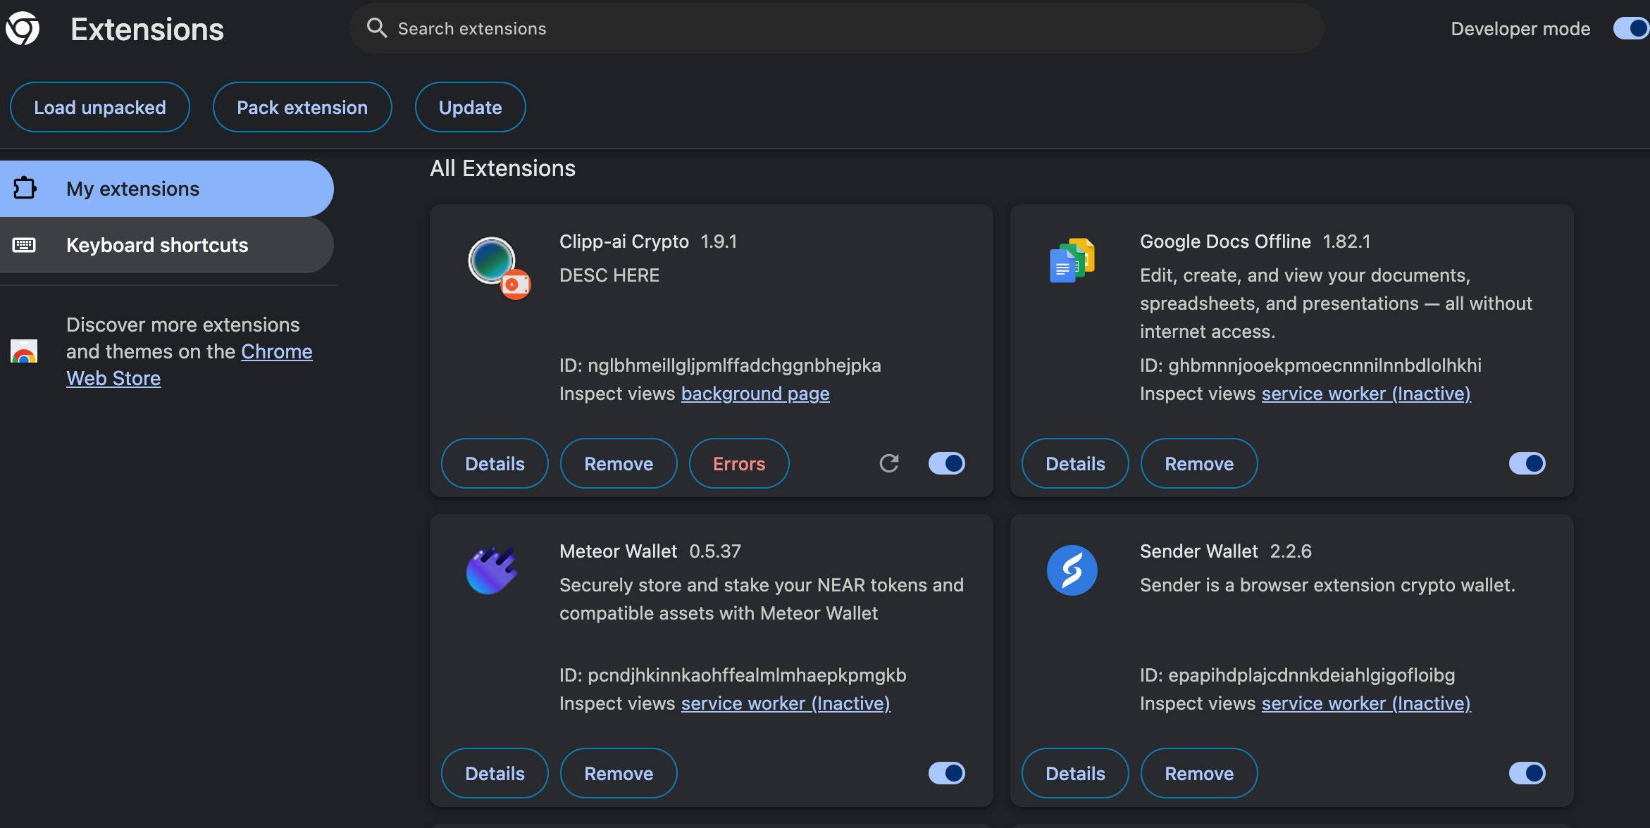Click the Developer mode label

click(1520, 29)
